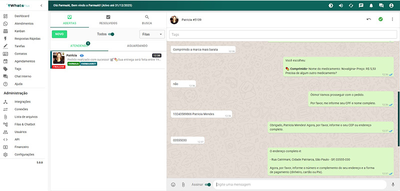Click the Agendamentos calendar icon
This screenshot has width=400, height=191.
pyautogui.click(x=5, y=61)
